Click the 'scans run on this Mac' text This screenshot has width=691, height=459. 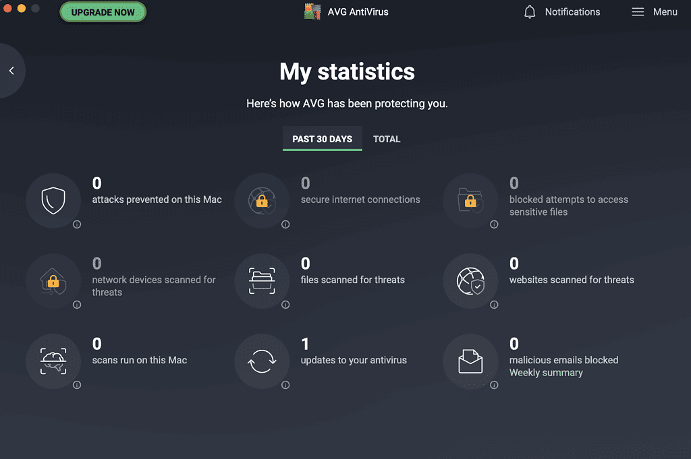point(139,360)
